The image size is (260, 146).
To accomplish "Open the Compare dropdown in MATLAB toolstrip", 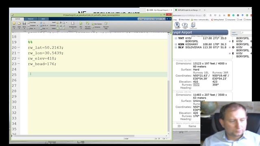I will click(x=33, y=26).
